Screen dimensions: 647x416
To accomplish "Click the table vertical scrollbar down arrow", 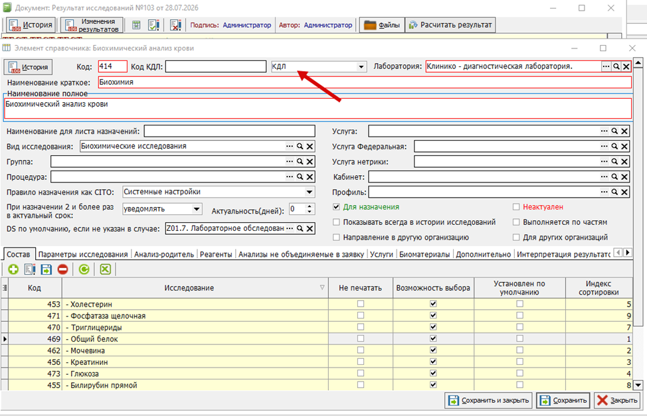I will pos(638,385).
